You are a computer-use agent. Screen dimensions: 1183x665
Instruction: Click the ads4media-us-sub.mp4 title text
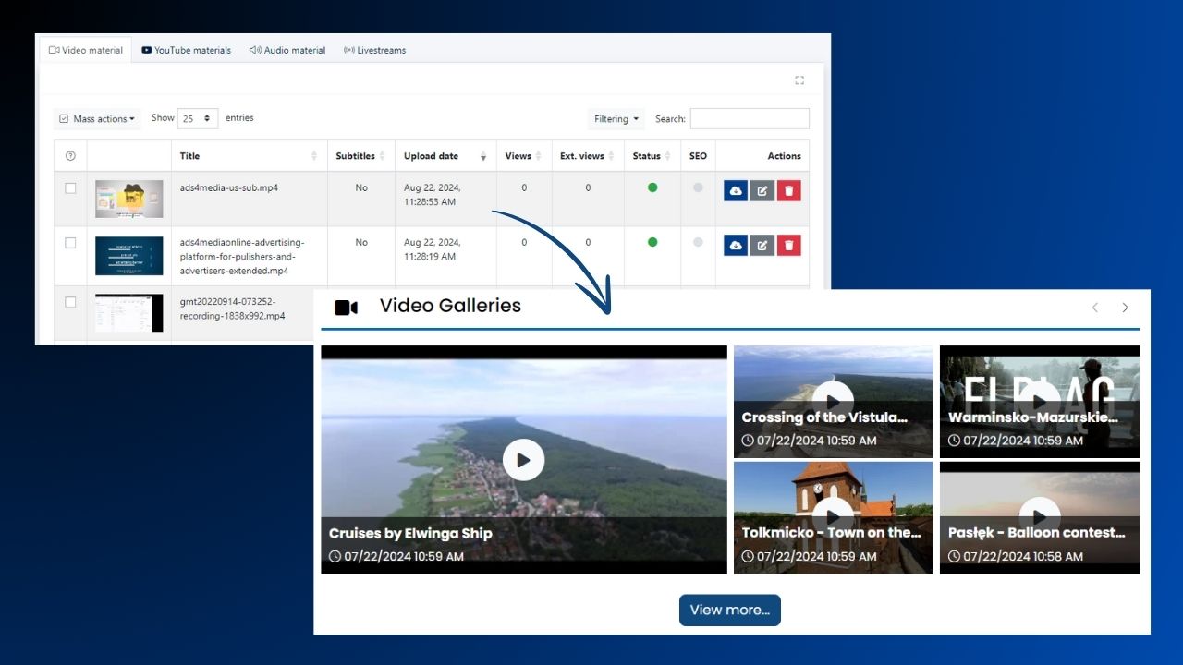pyautogui.click(x=229, y=187)
